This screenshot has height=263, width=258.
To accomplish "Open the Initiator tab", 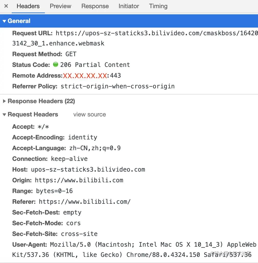I will pyautogui.click(x=129, y=6).
